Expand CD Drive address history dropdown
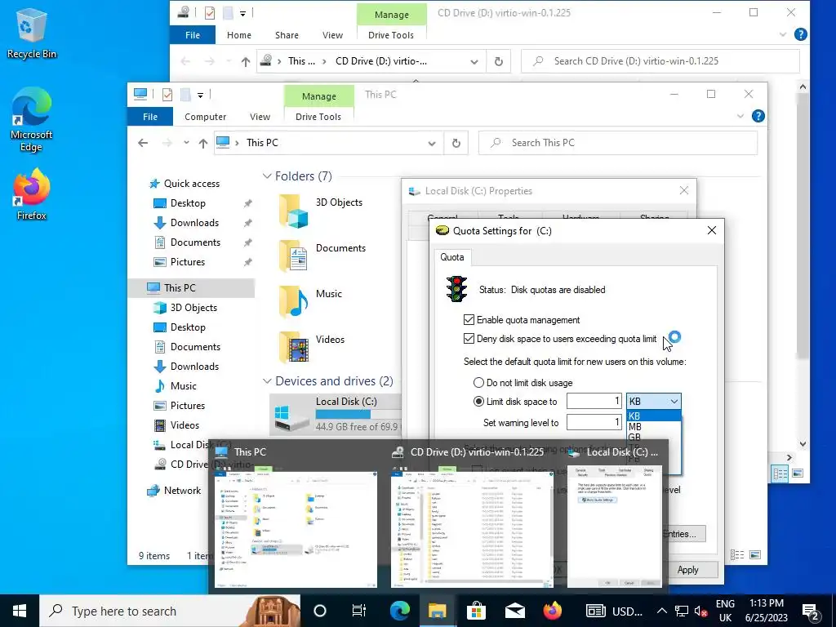This screenshot has height=627, width=836. pyautogui.click(x=474, y=62)
